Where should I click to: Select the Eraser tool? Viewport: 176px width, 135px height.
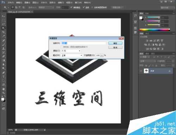4,56
